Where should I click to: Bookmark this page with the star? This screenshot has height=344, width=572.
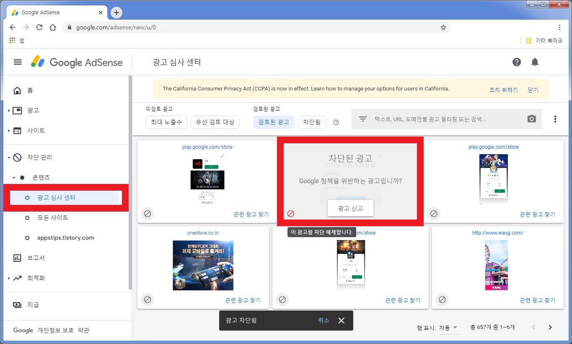click(x=443, y=27)
